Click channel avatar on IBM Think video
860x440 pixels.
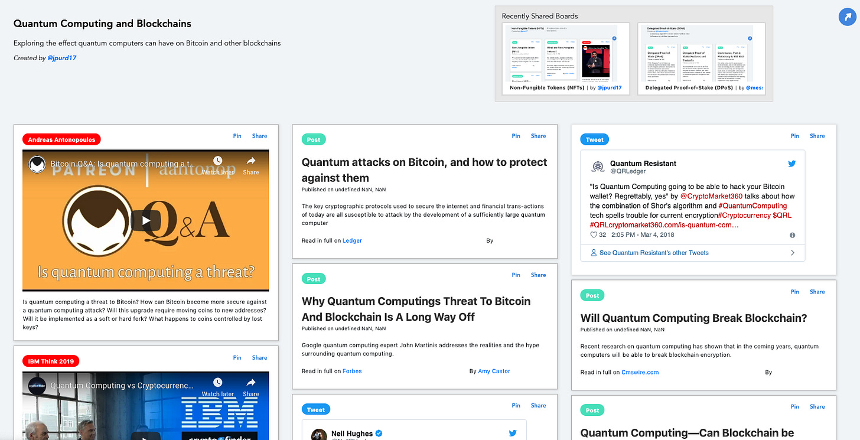(x=38, y=386)
